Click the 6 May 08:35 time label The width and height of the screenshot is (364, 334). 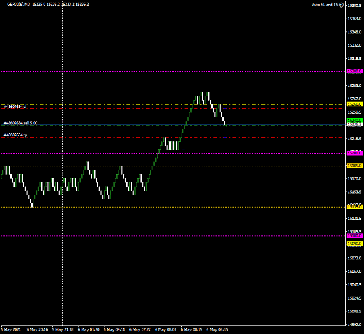coord(217,329)
